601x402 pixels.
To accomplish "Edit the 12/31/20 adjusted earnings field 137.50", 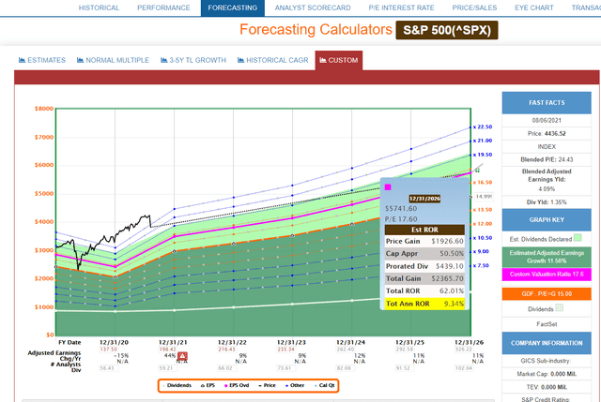I will pyautogui.click(x=109, y=350).
